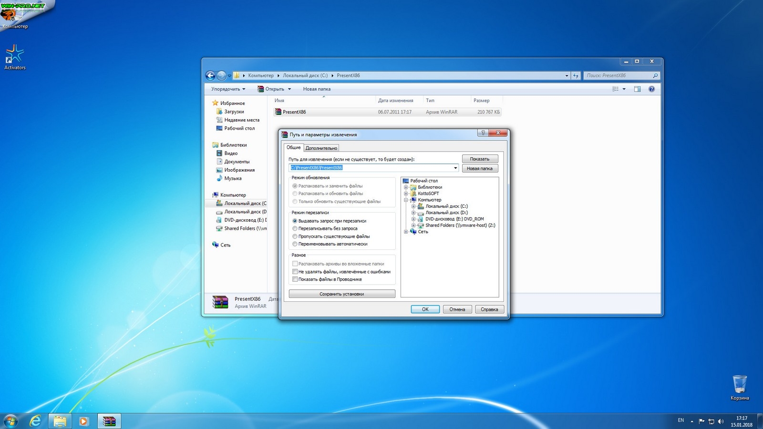This screenshot has width=763, height=429.
Task: Select the PresentX86 archive in file list
Action: (294, 112)
